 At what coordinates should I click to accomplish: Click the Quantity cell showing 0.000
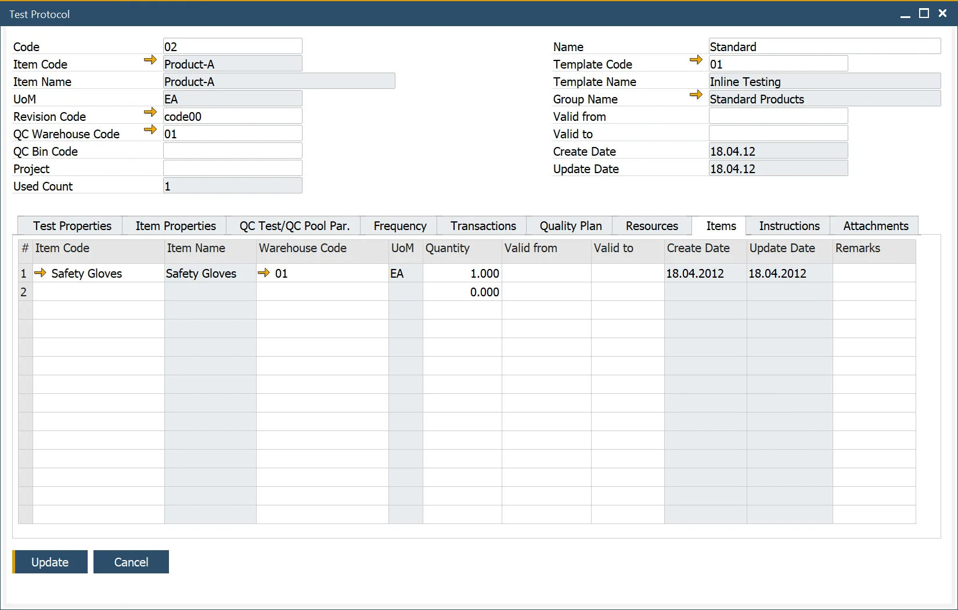pos(462,292)
